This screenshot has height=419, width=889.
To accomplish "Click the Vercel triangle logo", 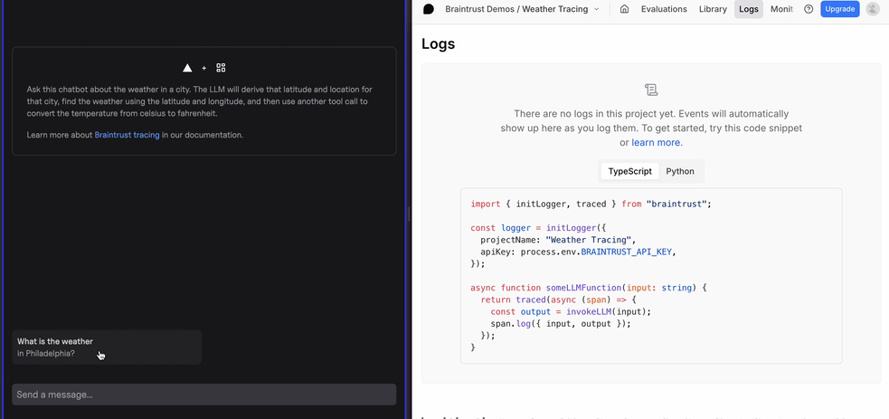I will point(187,68).
